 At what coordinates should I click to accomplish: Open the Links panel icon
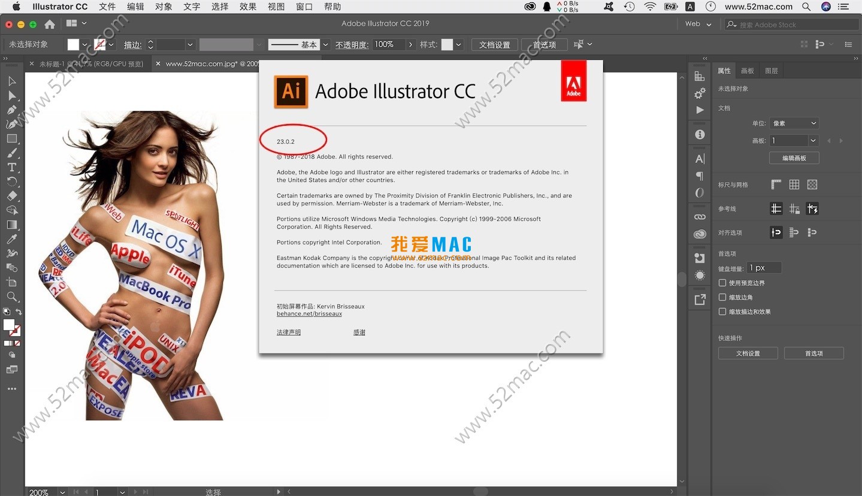[700, 217]
